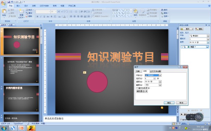Switch to the Outline (大纲) pane tab
The image size is (211, 131).
pyautogui.click(x=11, y=25)
